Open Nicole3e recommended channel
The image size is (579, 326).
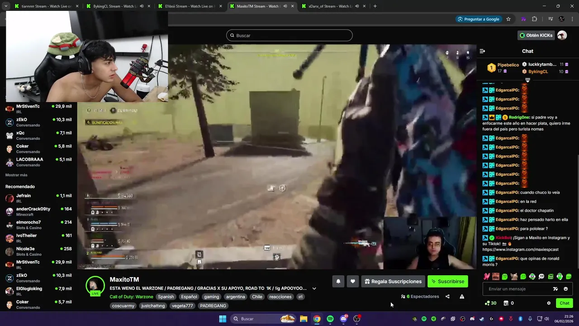pyautogui.click(x=38, y=251)
